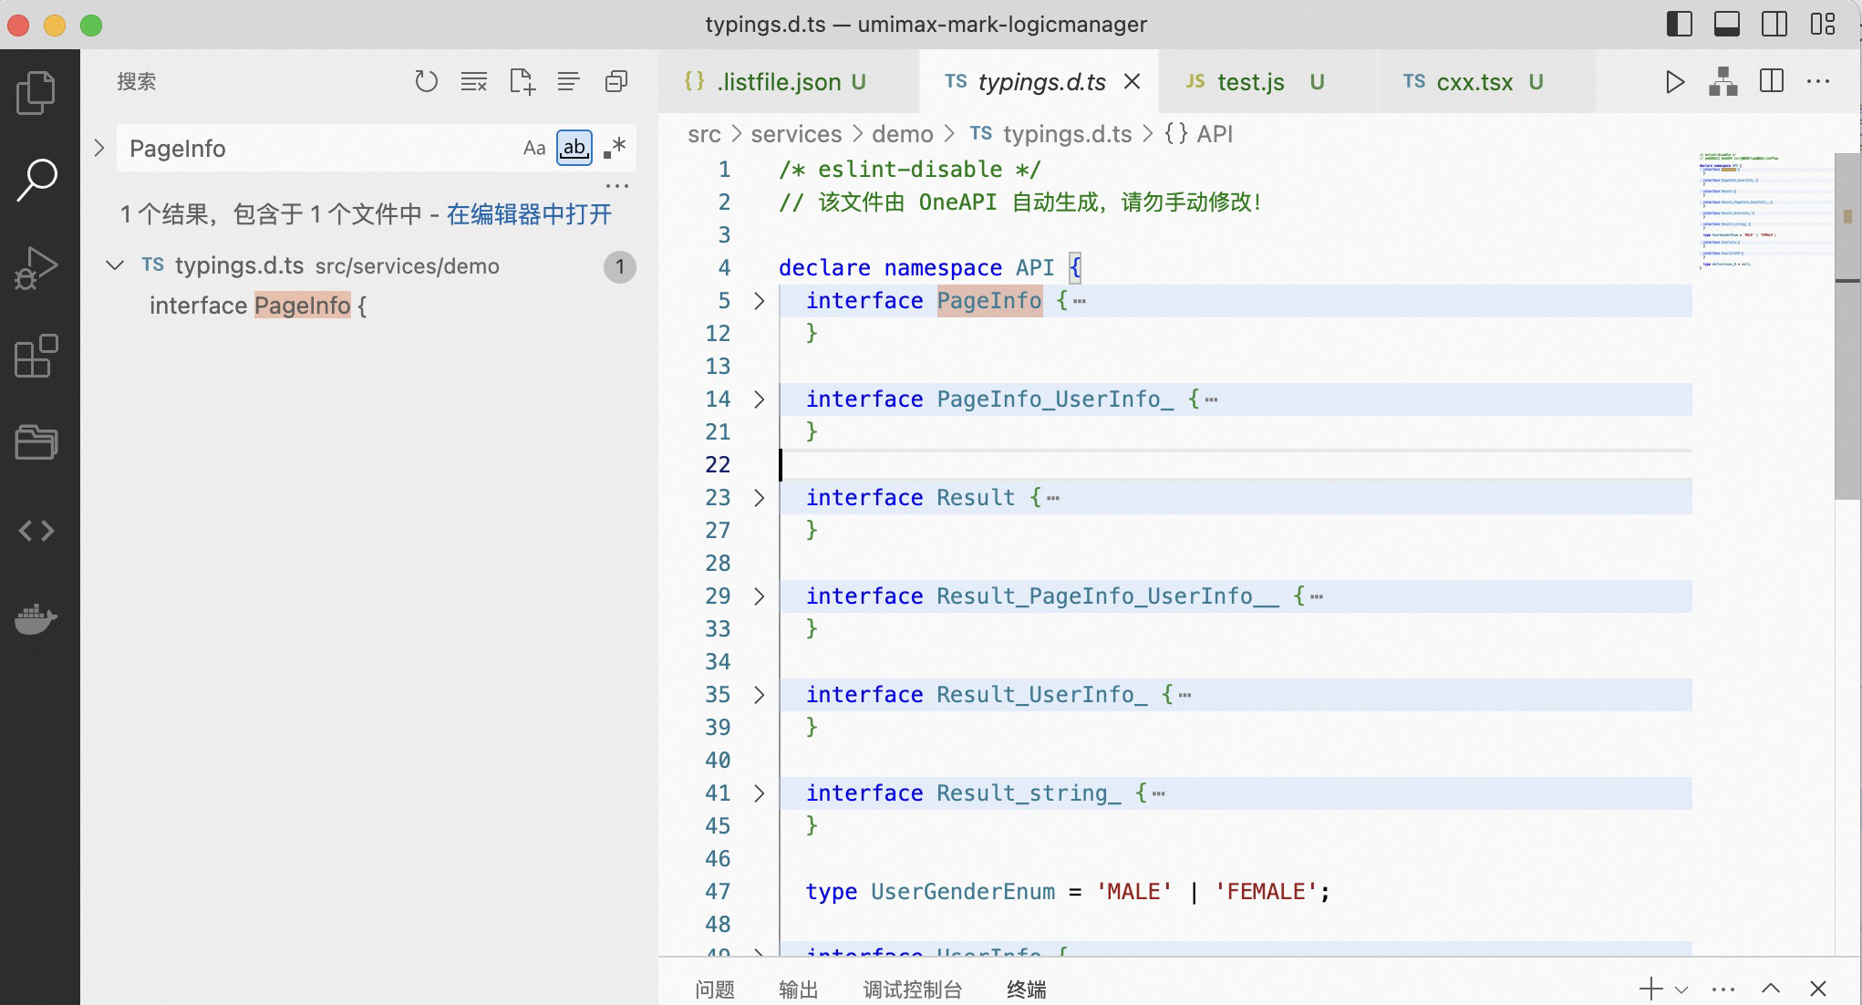Click the UserGenderEnum type name

tap(963, 892)
